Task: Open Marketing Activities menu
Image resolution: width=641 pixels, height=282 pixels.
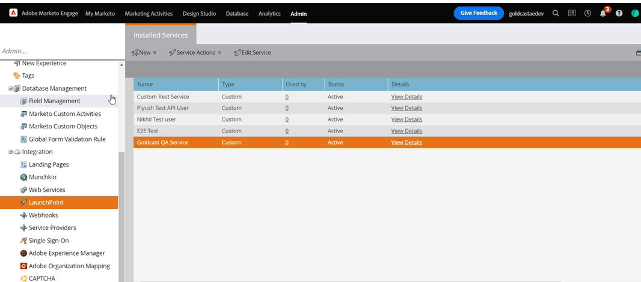Action: click(149, 13)
